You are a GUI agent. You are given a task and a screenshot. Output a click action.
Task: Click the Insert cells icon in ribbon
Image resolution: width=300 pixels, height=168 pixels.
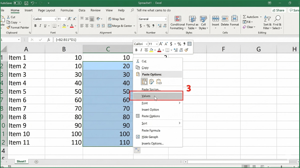pyautogui.click(x=215, y=19)
